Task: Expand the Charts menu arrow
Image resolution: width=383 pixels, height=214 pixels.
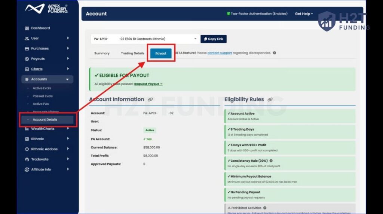Action: (68, 69)
